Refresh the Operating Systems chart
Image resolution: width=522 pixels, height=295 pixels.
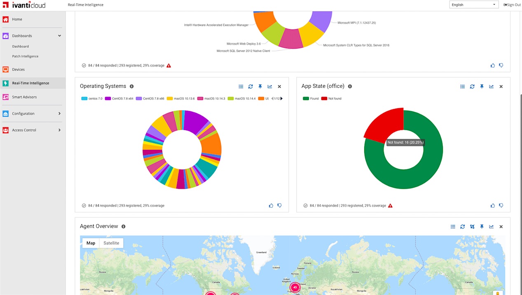250,86
